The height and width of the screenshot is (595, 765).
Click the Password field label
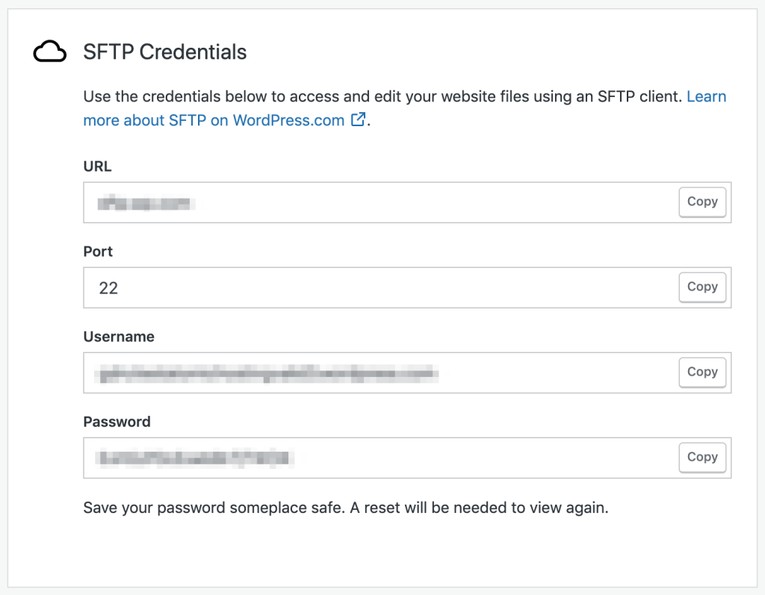[x=117, y=422]
